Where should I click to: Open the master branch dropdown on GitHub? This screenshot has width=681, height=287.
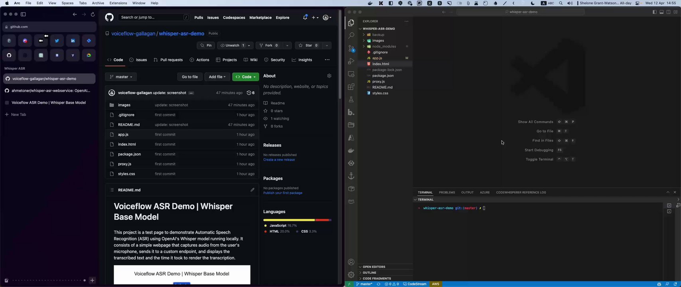(121, 77)
